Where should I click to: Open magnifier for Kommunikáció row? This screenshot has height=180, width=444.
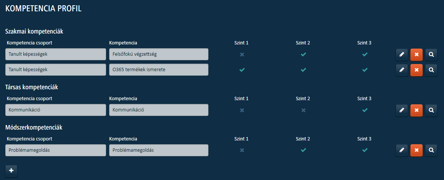(431, 110)
